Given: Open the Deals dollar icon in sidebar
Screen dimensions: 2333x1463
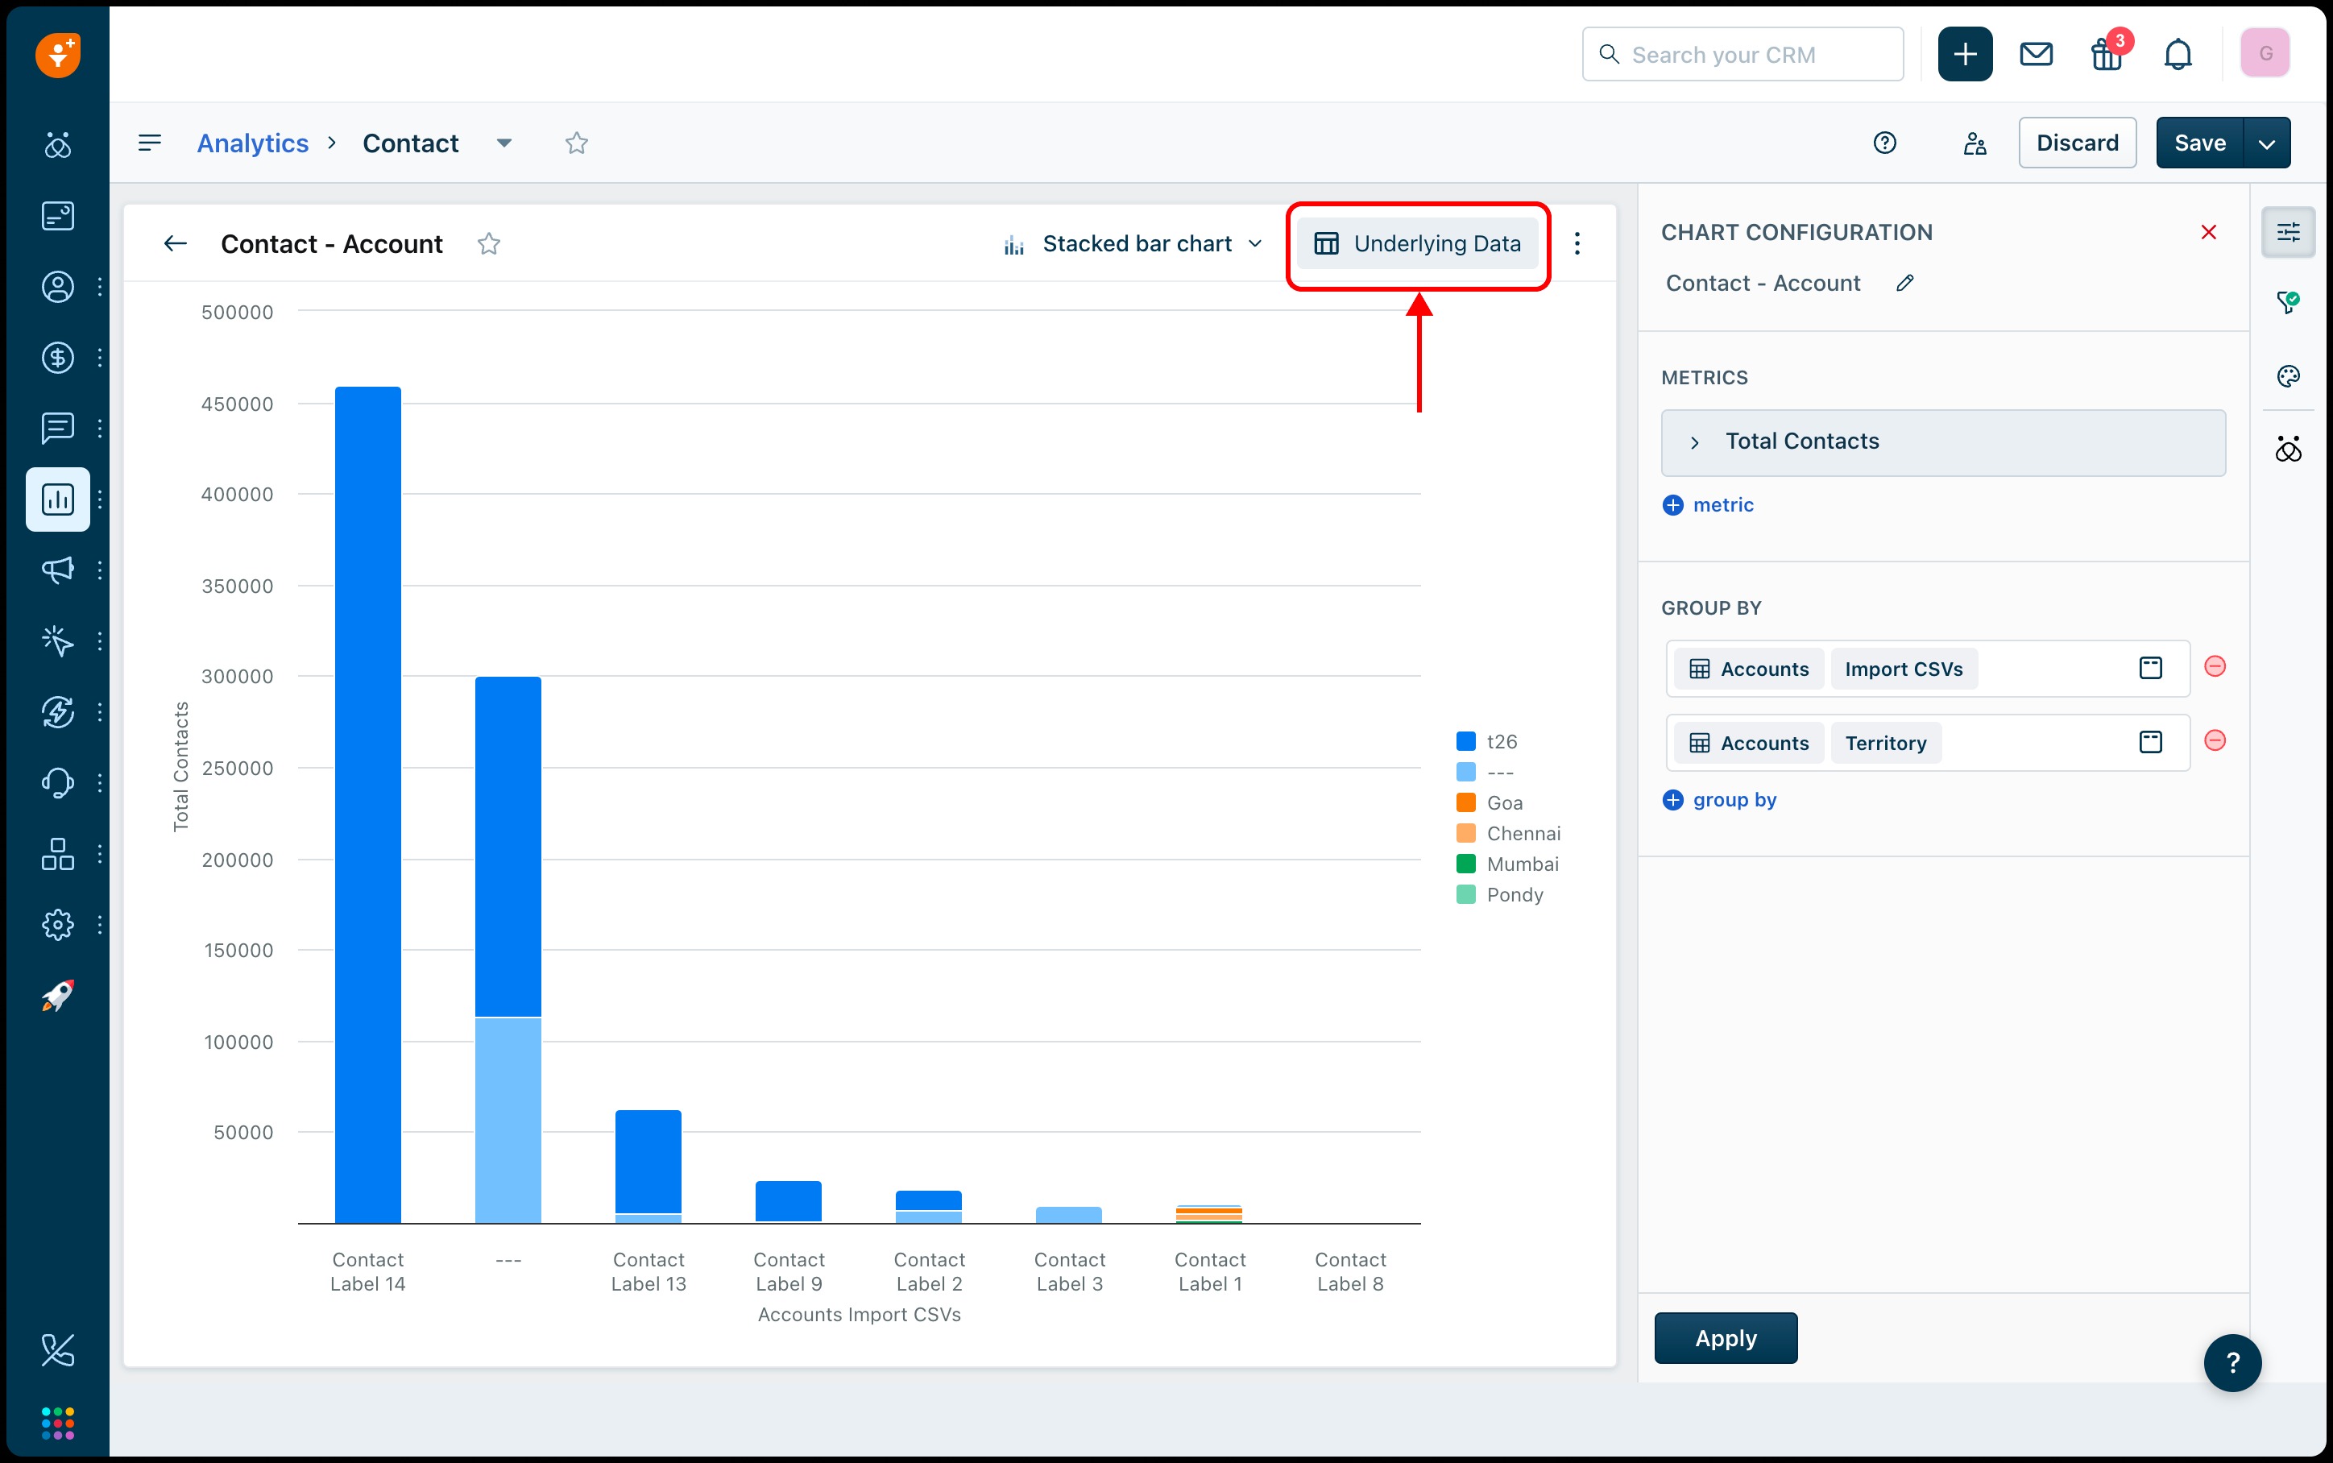Looking at the screenshot, I should [x=58, y=358].
